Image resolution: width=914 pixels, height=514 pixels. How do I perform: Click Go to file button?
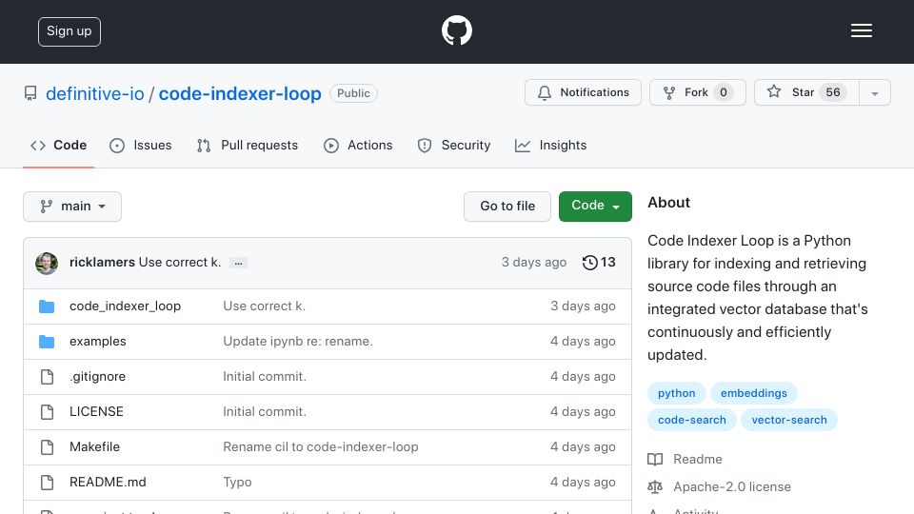click(507, 207)
